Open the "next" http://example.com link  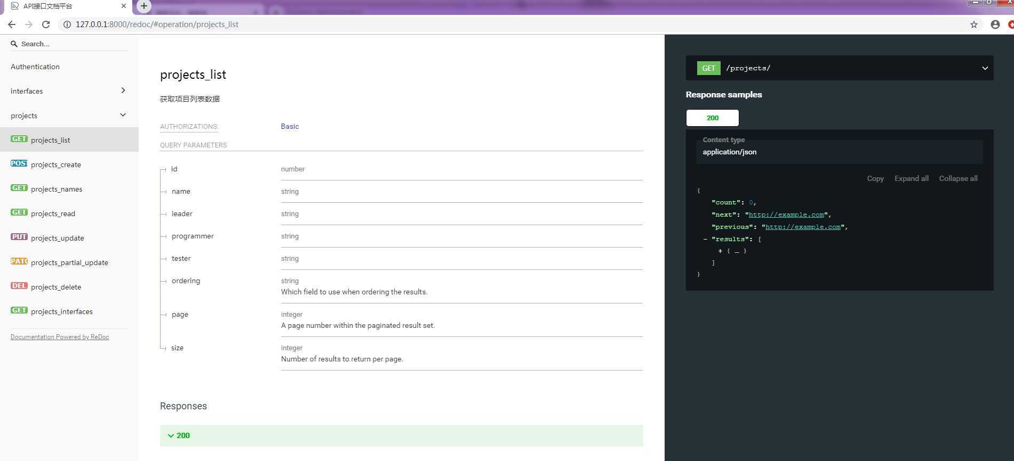click(786, 215)
